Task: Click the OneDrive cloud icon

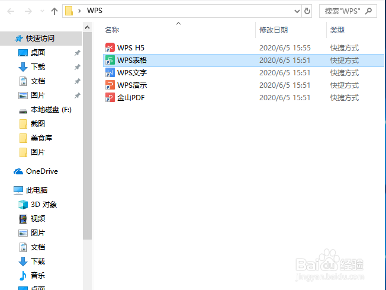Action: point(18,171)
